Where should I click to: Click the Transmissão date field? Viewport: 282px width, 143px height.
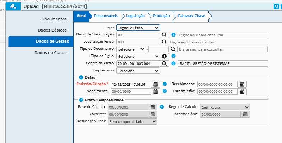[218, 91]
